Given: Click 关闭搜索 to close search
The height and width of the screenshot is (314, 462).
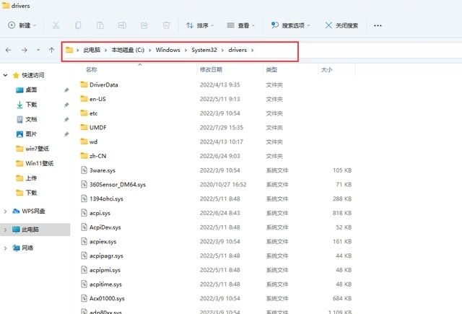Looking at the screenshot, I should (341, 25).
